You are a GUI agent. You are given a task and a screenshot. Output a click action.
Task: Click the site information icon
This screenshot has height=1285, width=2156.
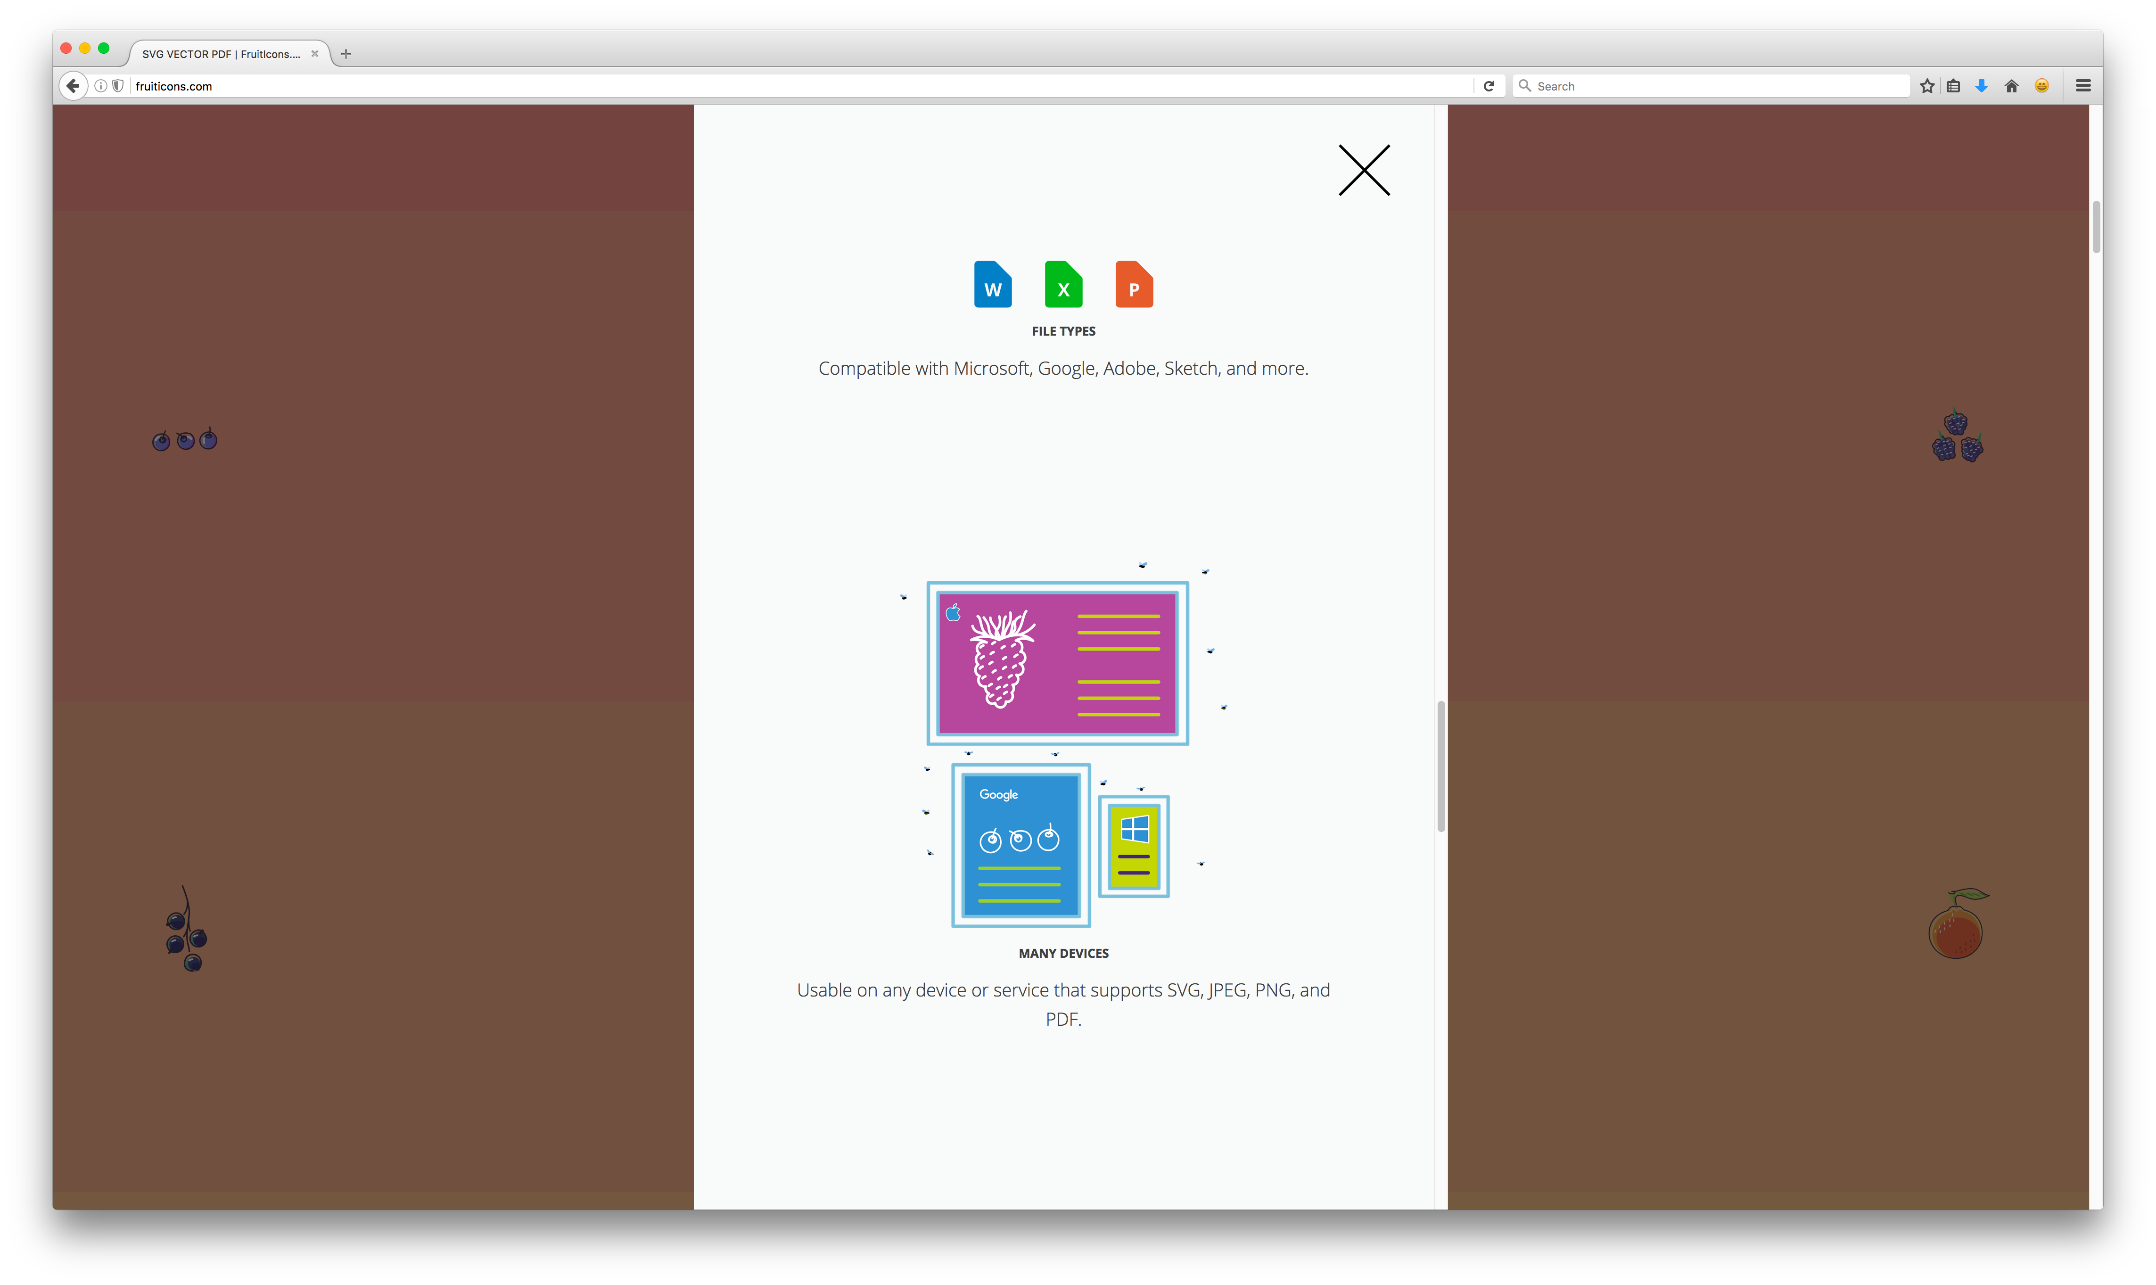point(100,86)
